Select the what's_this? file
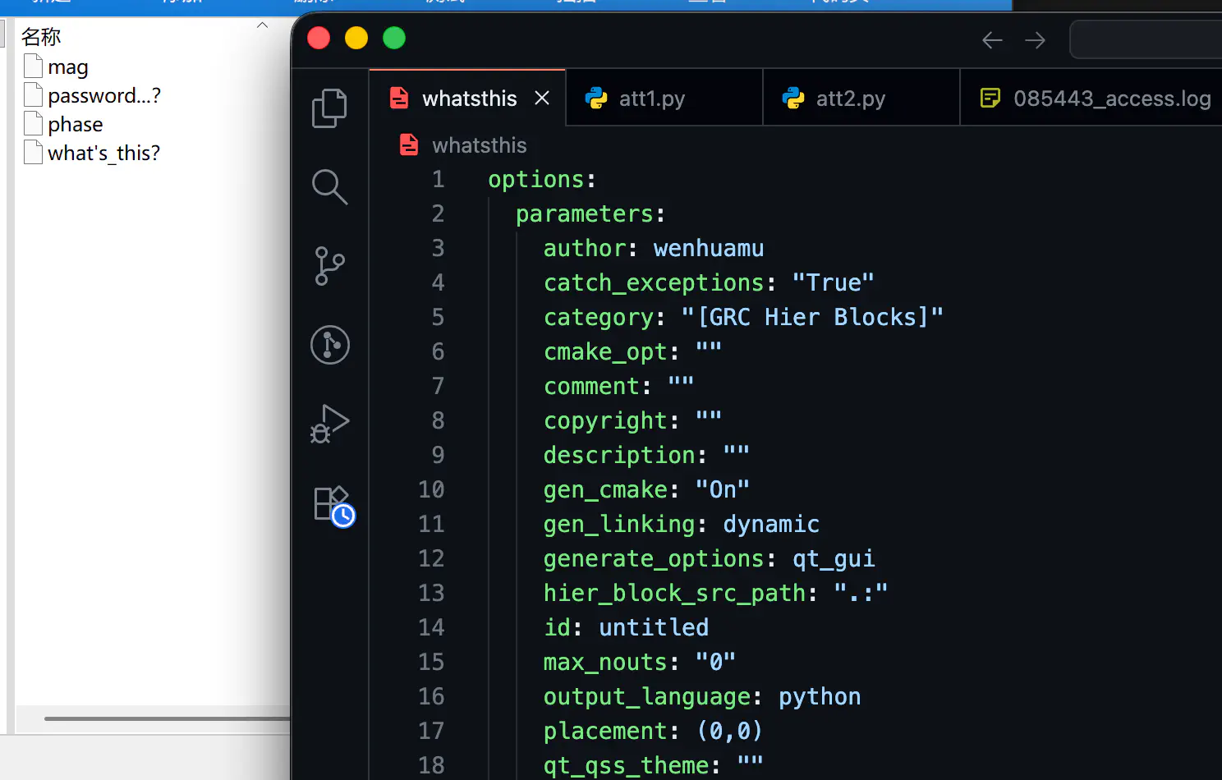The image size is (1222, 780). 103,154
